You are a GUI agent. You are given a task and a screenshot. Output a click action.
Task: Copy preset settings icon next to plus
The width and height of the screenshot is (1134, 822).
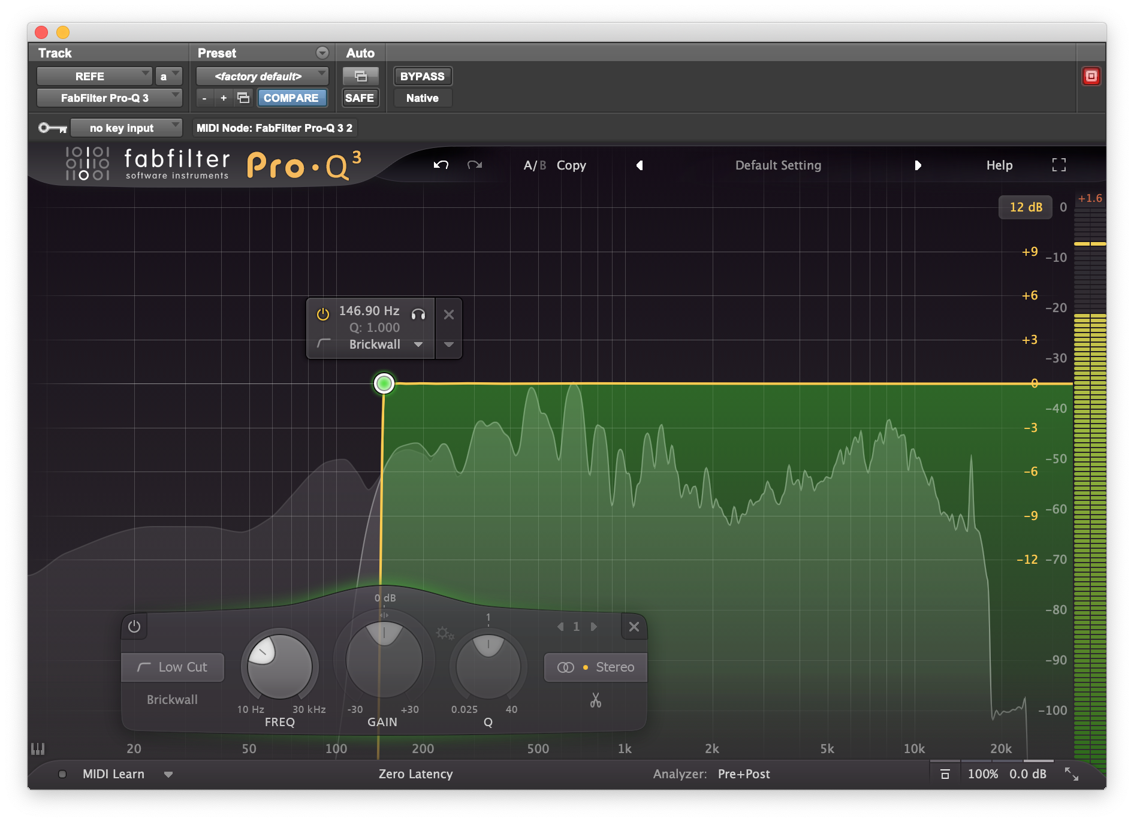[x=243, y=98]
